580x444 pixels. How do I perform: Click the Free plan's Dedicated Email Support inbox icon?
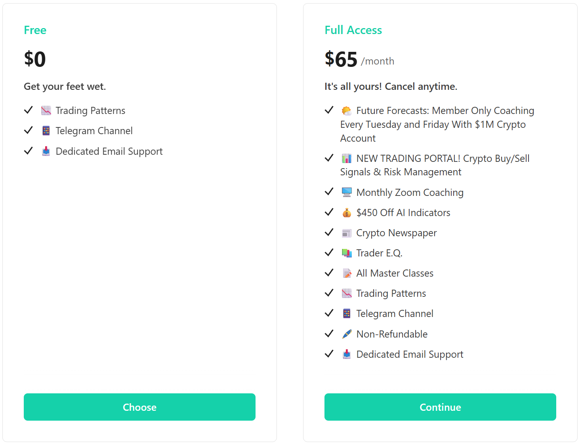[46, 151]
